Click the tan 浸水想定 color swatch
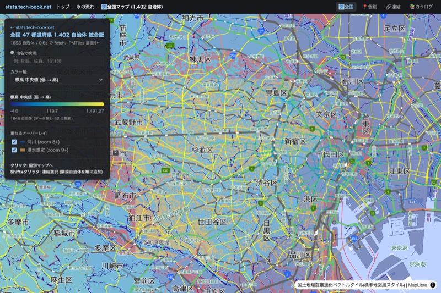 coord(23,150)
